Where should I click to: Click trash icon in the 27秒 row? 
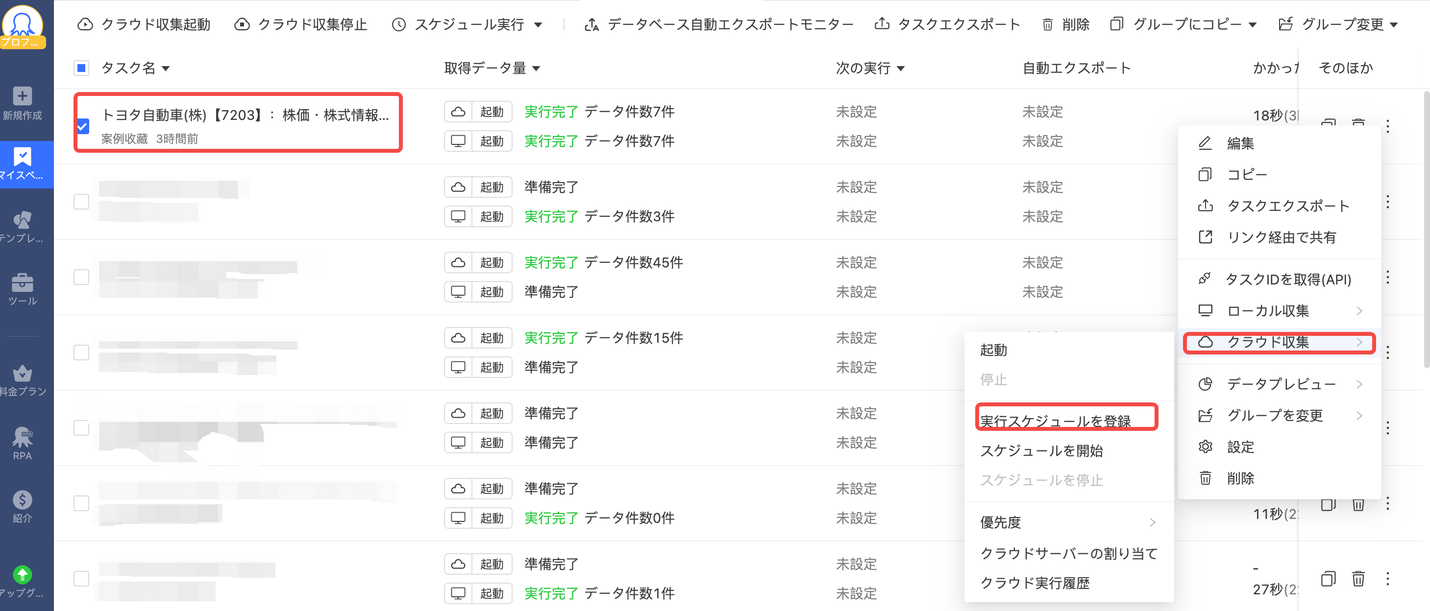[1358, 579]
